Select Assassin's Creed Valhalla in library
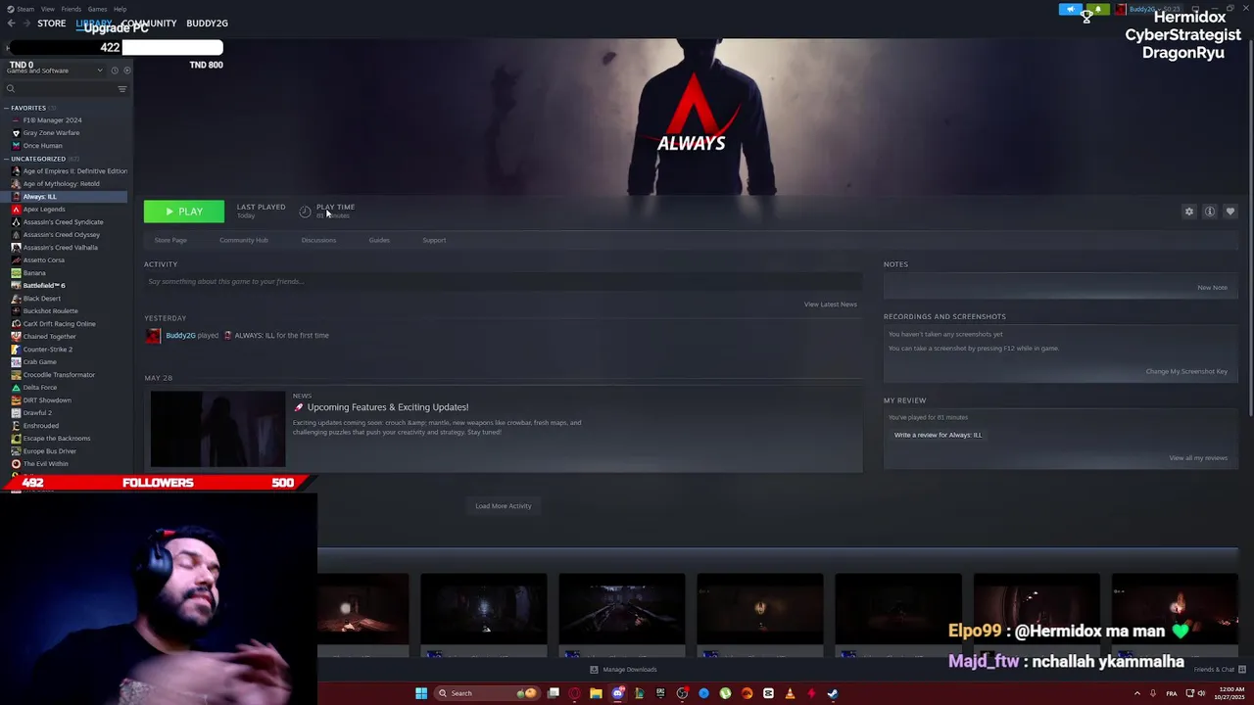 60,248
